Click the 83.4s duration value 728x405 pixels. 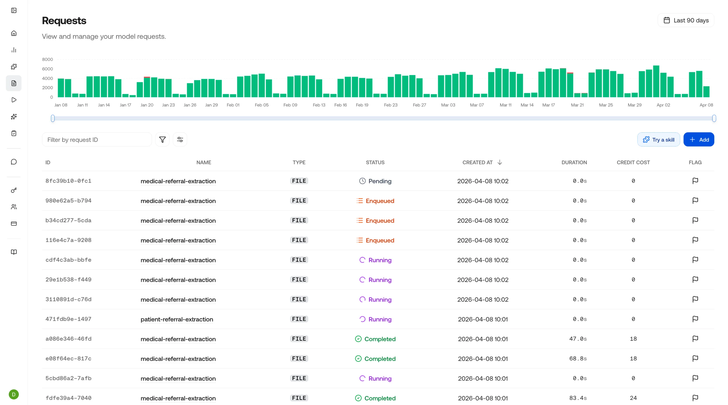pyautogui.click(x=578, y=398)
